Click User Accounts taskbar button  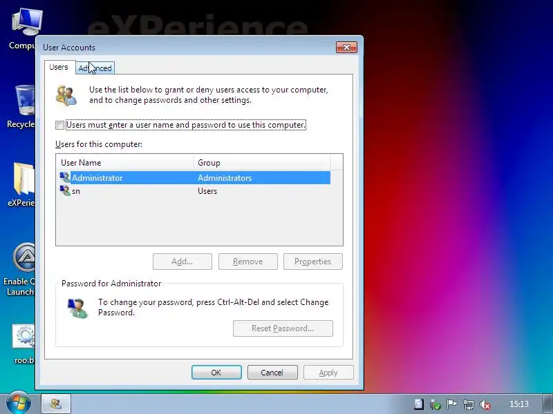pos(56,404)
